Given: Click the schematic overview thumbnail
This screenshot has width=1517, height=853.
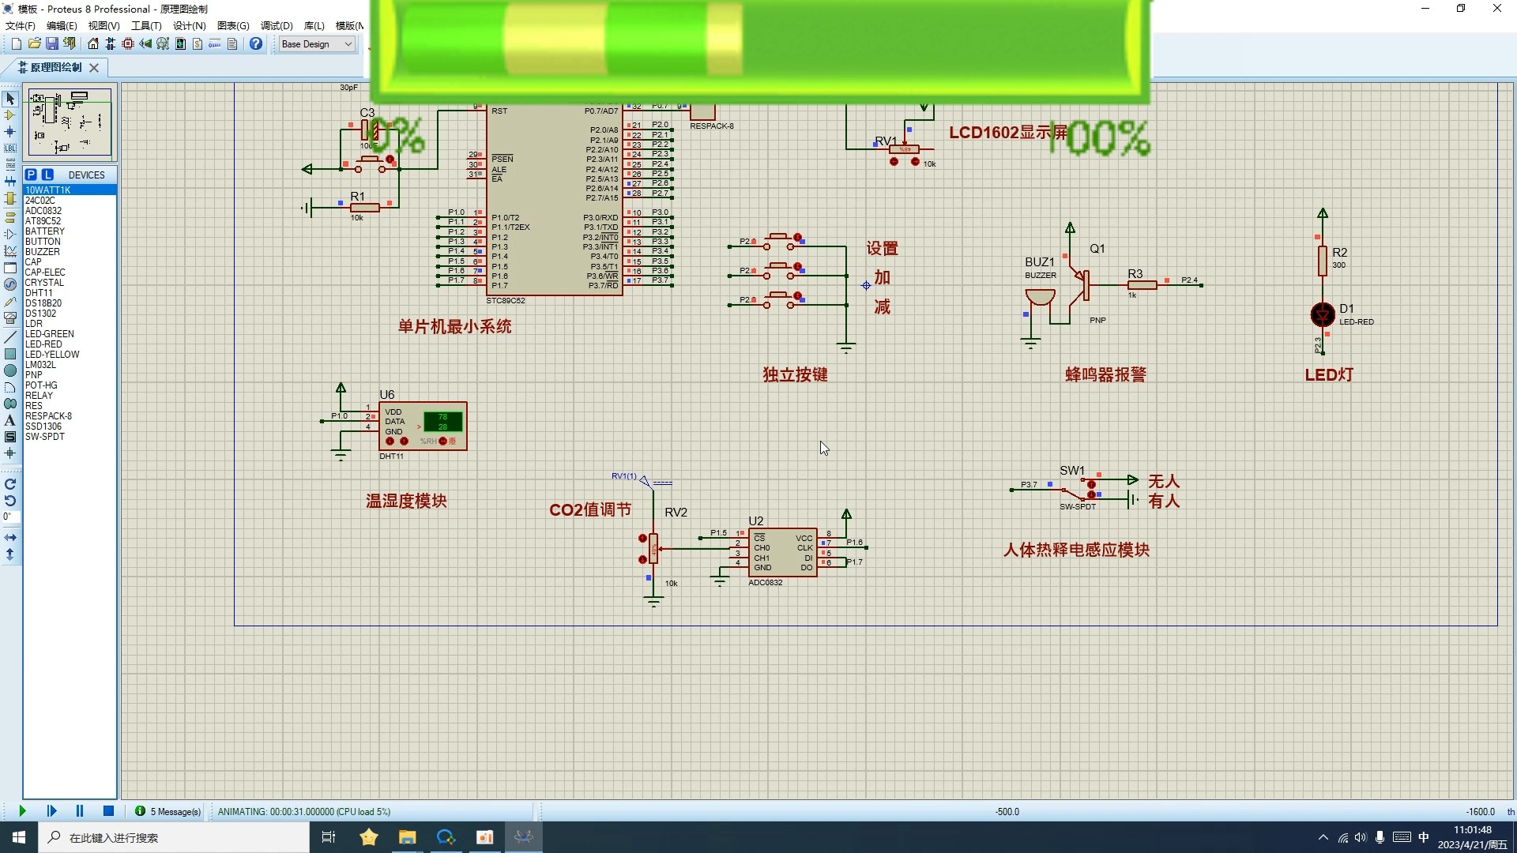Looking at the screenshot, I should 70,122.
